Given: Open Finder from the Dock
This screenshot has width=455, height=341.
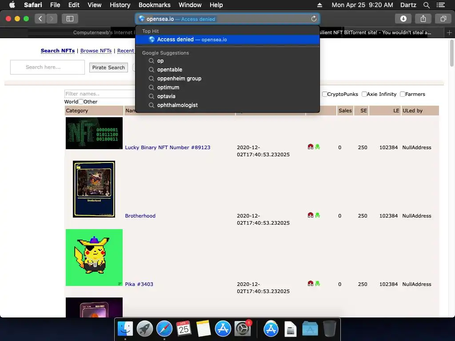Looking at the screenshot, I should (125, 329).
